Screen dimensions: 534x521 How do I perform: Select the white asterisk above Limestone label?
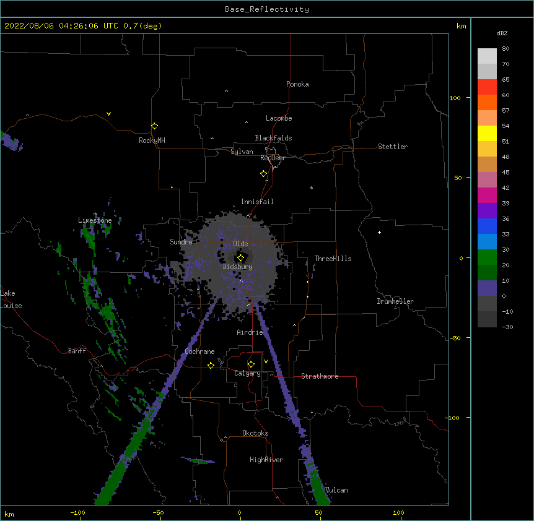[x=95, y=214]
